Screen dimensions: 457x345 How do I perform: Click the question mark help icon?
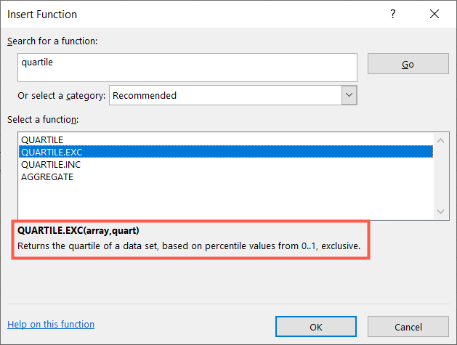[393, 14]
